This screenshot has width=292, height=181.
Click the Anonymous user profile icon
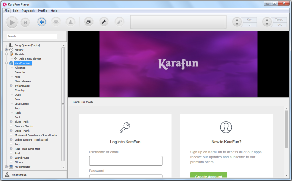[x=7, y=174]
